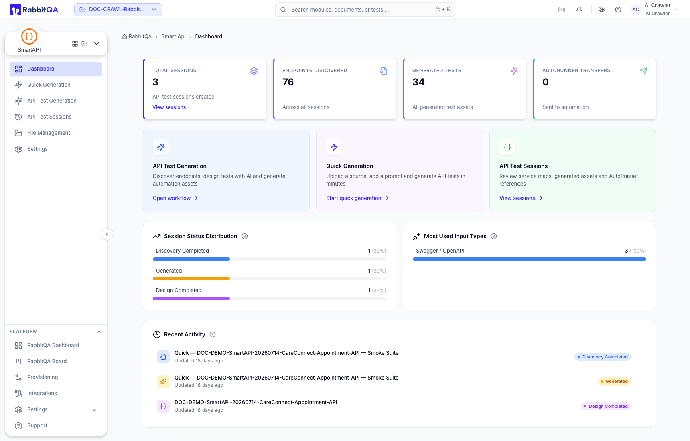Click the Generated status badge
This screenshot has width=690, height=441.
click(x=614, y=382)
